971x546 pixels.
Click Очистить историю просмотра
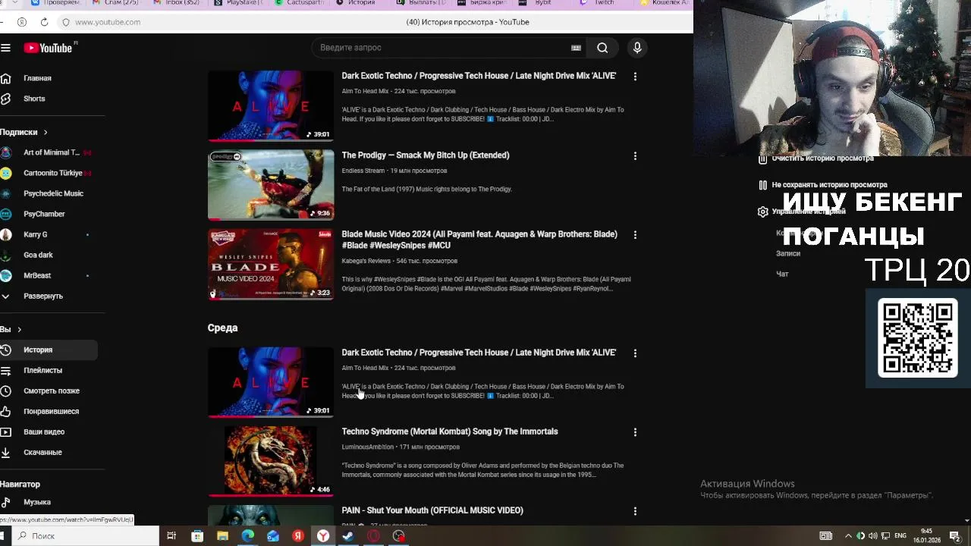point(816,158)
